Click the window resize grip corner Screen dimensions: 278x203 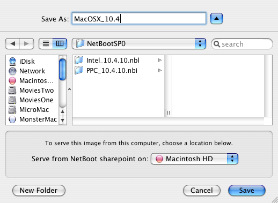pos(275,200)
